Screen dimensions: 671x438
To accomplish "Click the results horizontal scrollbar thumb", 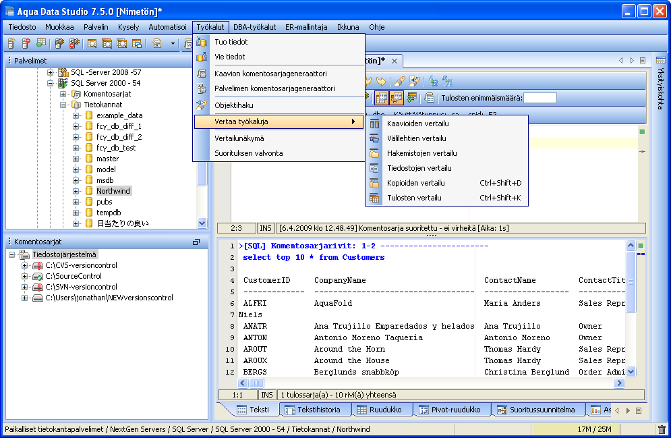I will 256,383.
